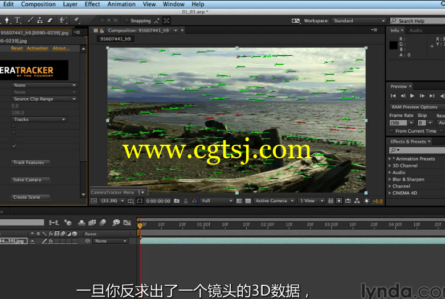Click the Reset link in effect controls
The height and width of the screenshot is (299, 445).
coord(17,48)
